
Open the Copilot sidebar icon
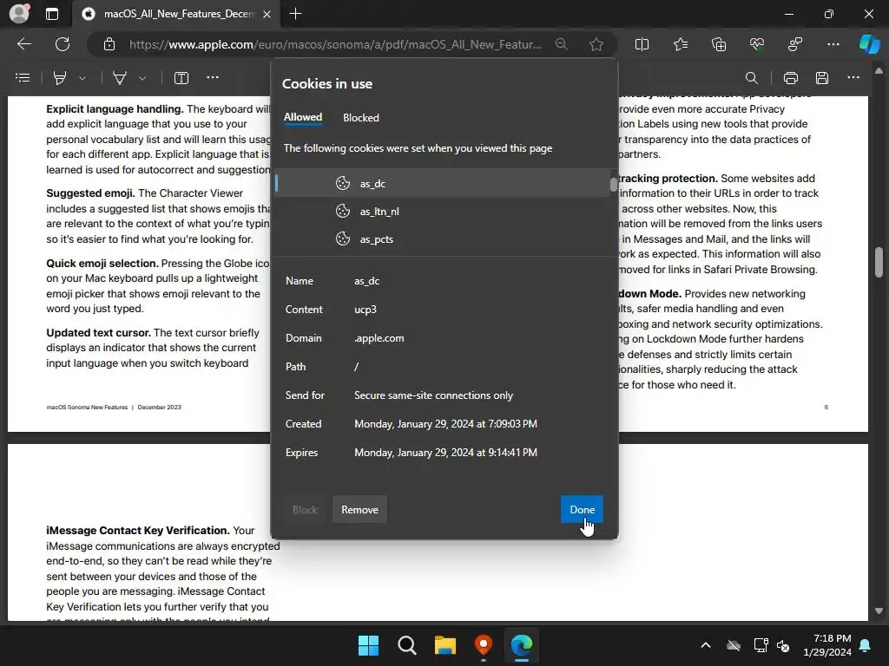[870, 44]
